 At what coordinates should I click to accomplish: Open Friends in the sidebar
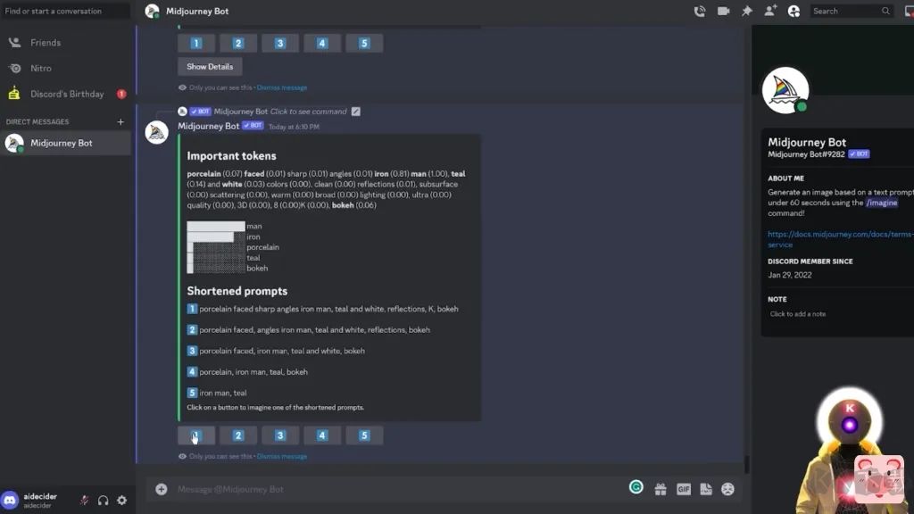(x=46, y=42)
